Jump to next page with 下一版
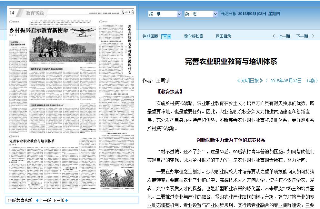320x209 pixels. pyautogui.click(x=58, y=200)
